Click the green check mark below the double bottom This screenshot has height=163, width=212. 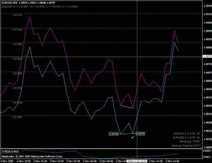[x=133, y=137]
